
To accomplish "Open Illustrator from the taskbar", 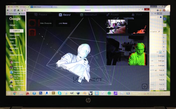I will pyautogui.click(x=53, y=93).
